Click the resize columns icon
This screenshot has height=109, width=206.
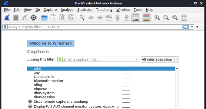pyautogui.click(x=184, y=18)
